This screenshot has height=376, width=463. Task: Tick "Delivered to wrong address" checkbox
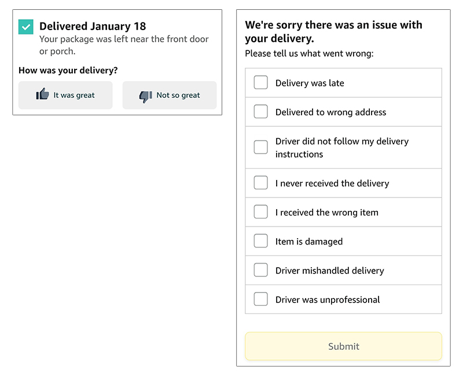coord(261,112)
